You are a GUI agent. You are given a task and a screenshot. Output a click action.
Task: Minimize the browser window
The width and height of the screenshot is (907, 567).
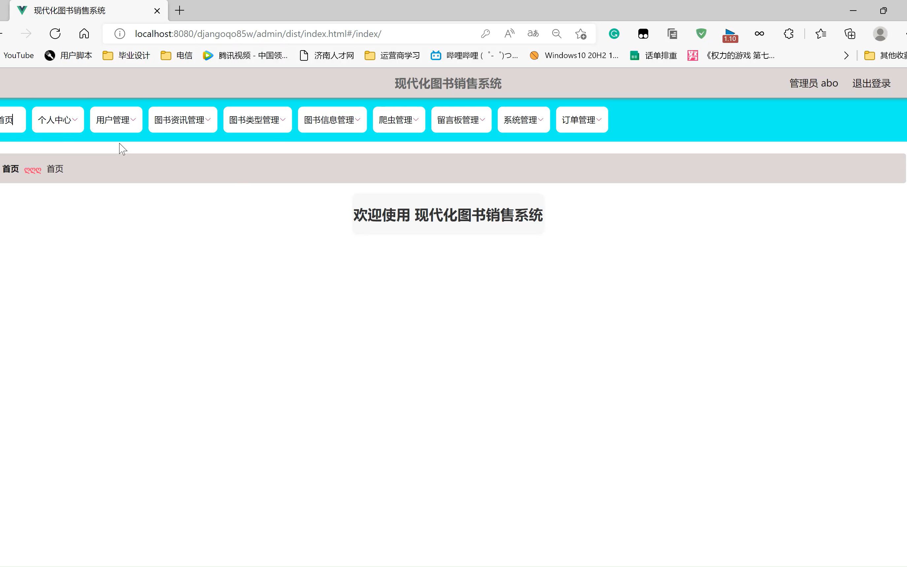point(853,11)
